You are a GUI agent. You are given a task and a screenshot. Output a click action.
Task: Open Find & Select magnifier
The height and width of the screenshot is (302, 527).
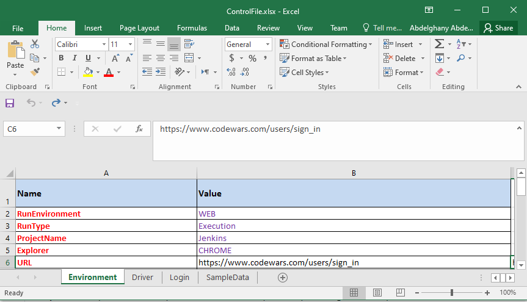click(x=461, y=58)
